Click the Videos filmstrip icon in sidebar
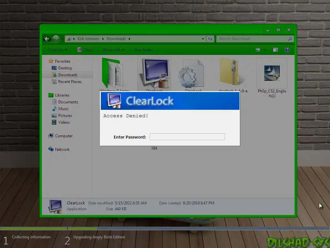Screen dimensions: 330x248 54,122
